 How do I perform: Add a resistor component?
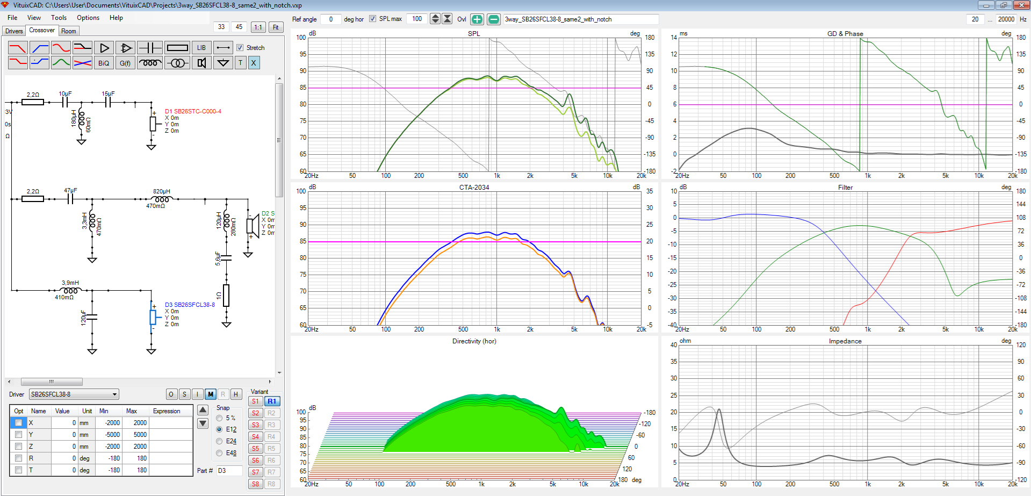[177, 48]
